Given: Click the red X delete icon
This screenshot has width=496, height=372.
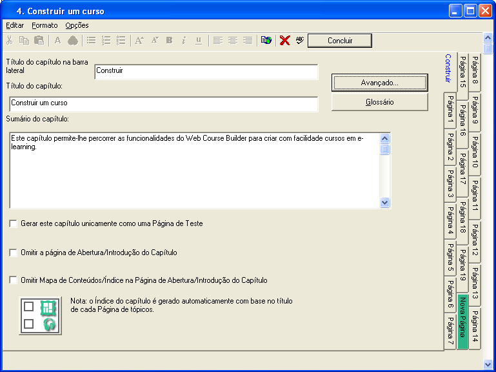Looking at the screenshot, I should (284, 41).
